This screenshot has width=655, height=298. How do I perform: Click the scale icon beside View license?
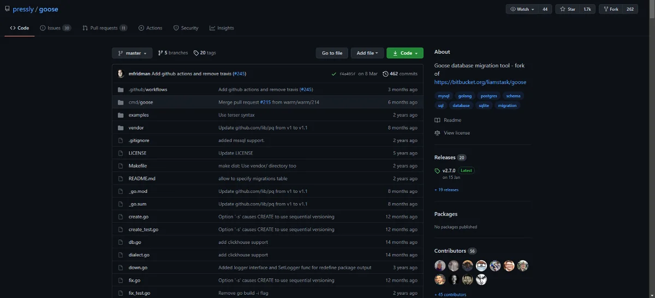point(437,133)
